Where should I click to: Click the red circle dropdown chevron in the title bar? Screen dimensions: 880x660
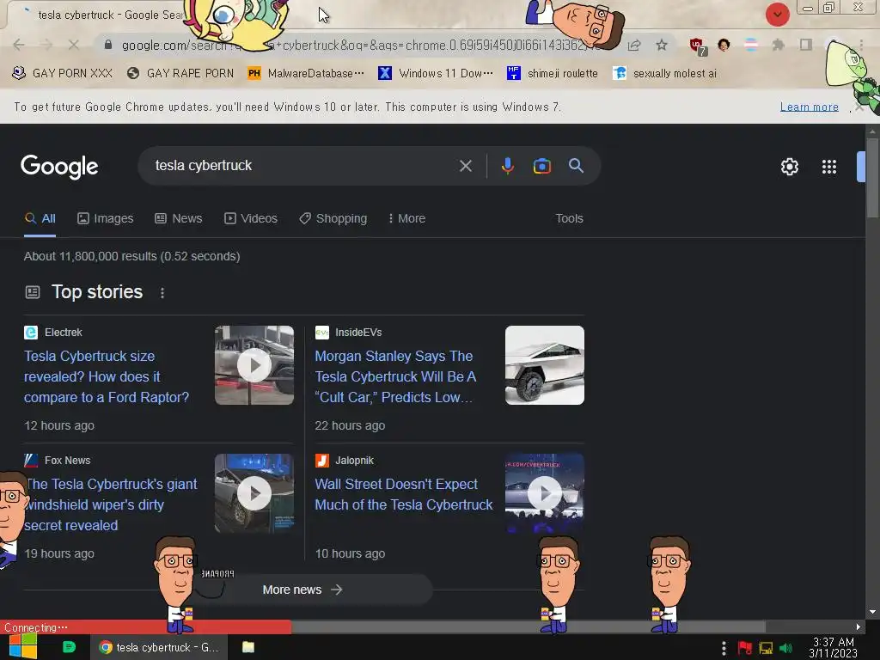(777, 15)
